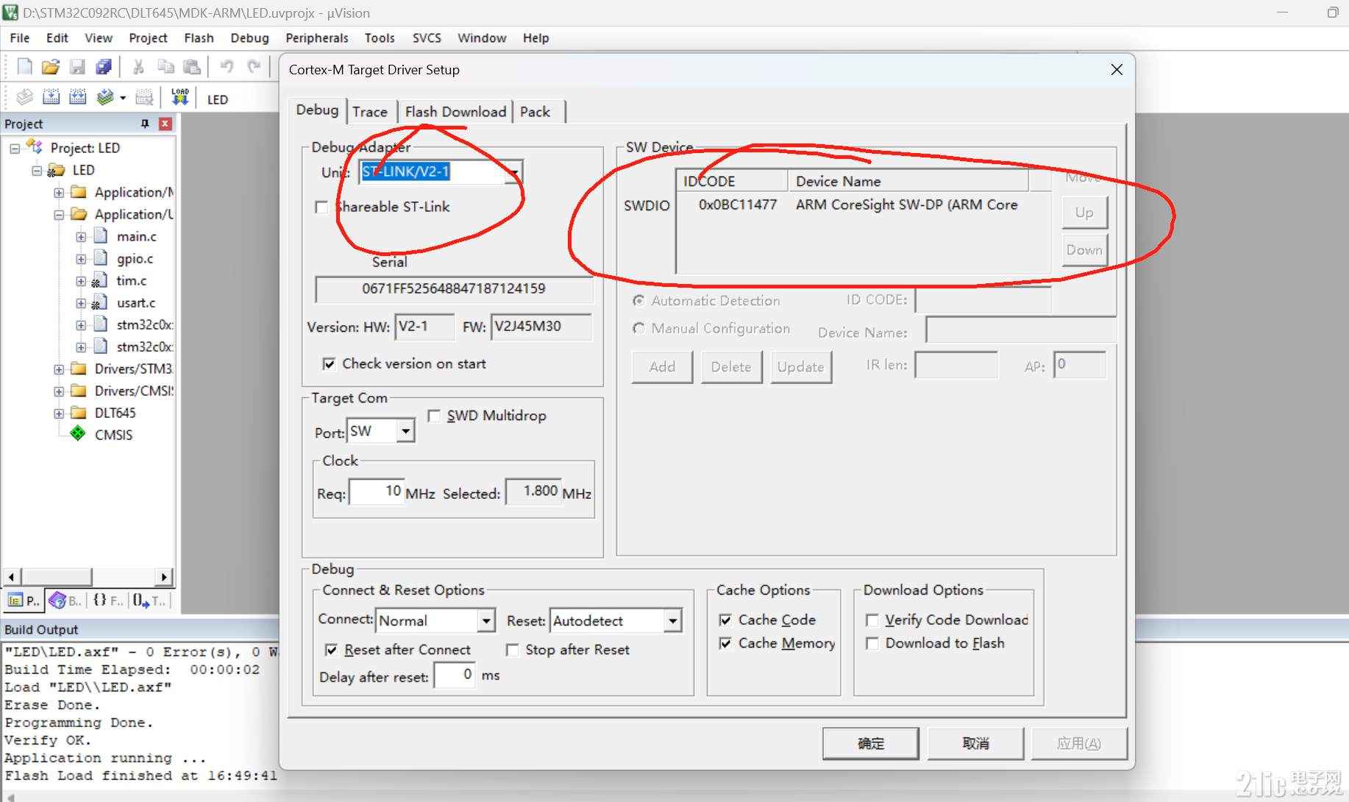Expand the Drivers/STM32 folder
The height and width of the screenshot is (802, 1349).
[x=59, y=369]
